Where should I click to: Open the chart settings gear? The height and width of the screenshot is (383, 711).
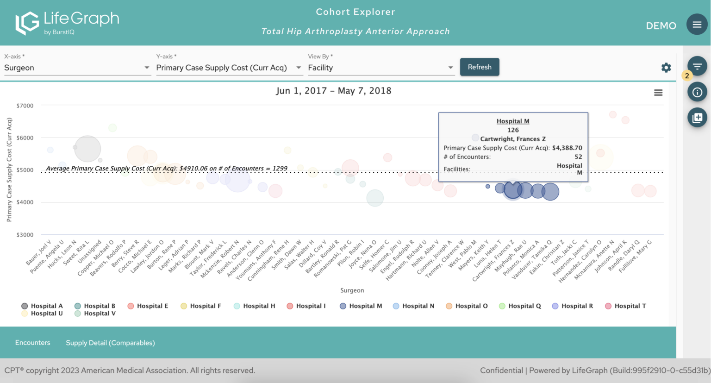(x=666, y=67)
